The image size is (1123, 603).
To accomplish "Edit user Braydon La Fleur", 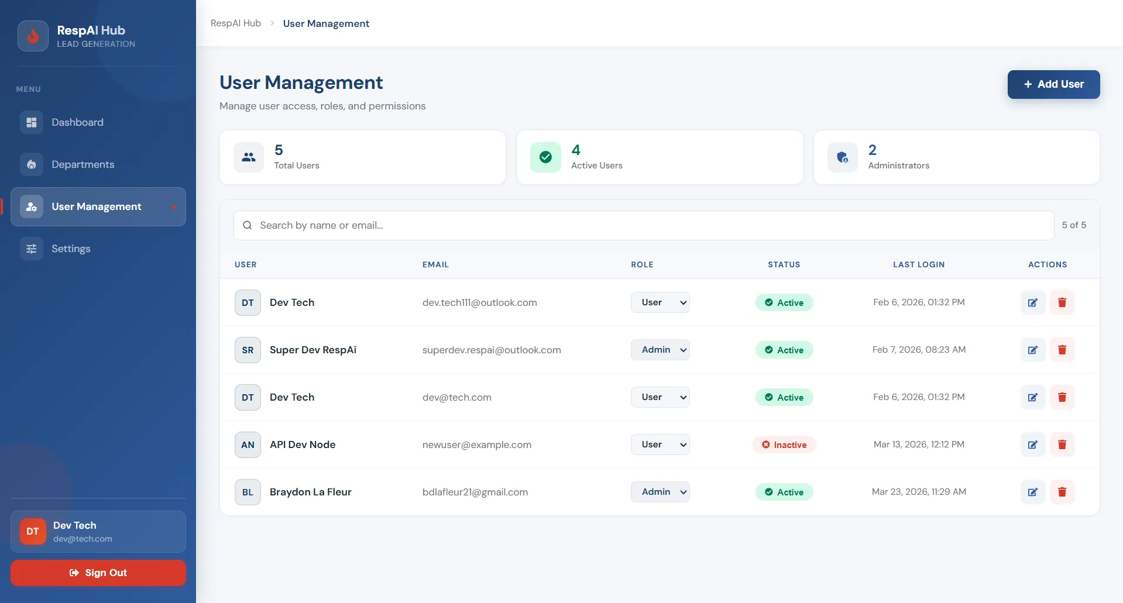I will click(1033, 492).
